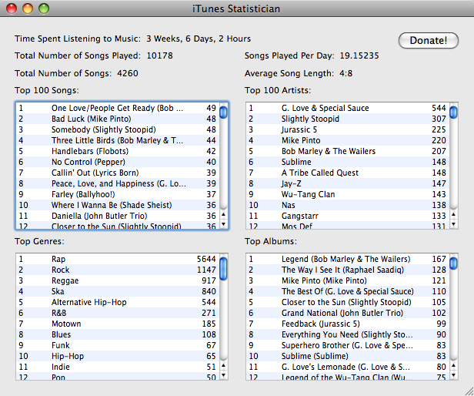The width and height of the screenshot is (474, 396).
Task: Select artist Slightly Stoopid row
Action: point(348,119)
